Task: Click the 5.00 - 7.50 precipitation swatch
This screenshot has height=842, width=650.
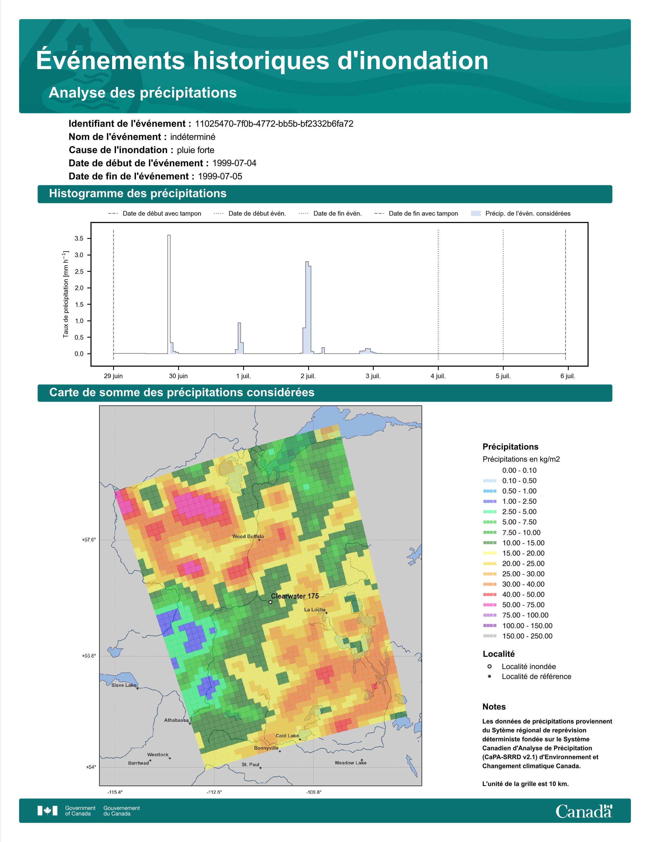Action: 490,522
